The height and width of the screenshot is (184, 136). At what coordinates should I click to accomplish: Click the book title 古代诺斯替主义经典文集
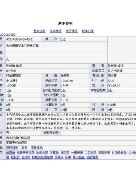tap(22, 46)
